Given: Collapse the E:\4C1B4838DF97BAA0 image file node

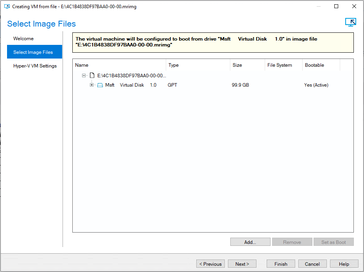Looking at the screenshot, I should (84, 75).
